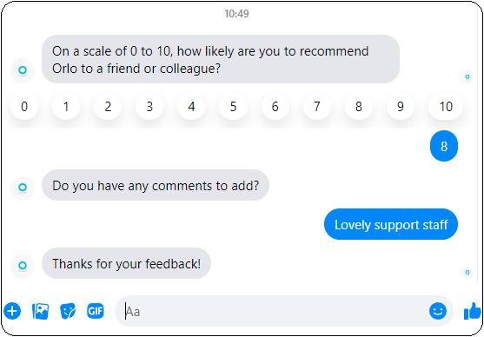
Task: Attach a photo with the image icon
Action: tap(41, 311)
